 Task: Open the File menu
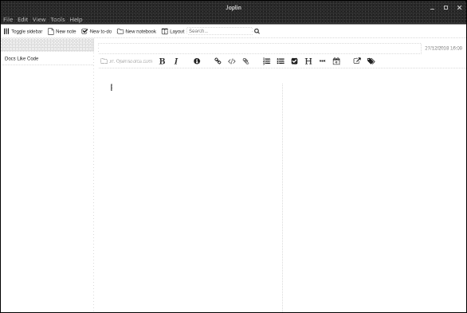[x=8, y=19]
